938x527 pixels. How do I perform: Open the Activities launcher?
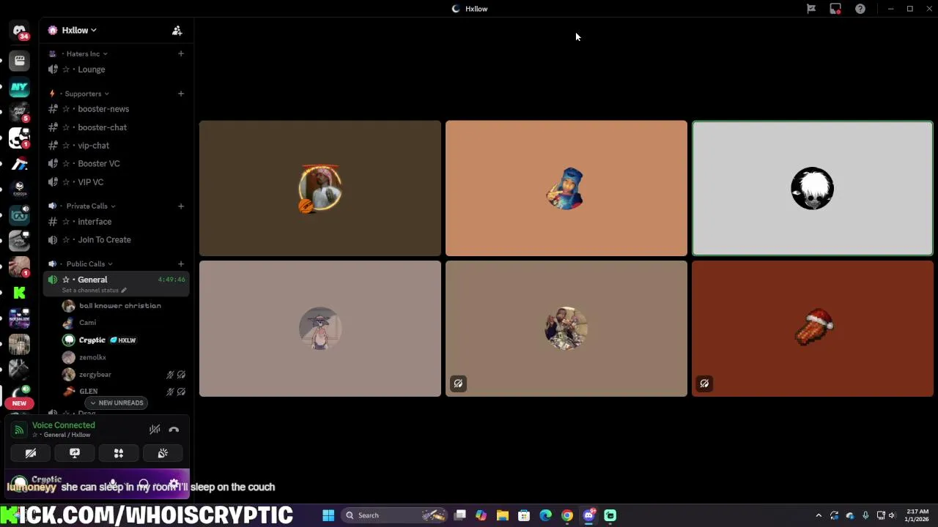coord(119,453)
